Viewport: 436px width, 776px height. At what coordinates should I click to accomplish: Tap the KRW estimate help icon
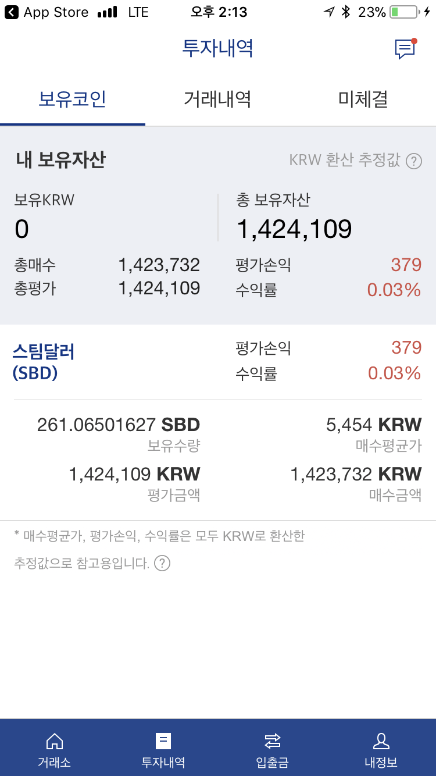[413, 161]
